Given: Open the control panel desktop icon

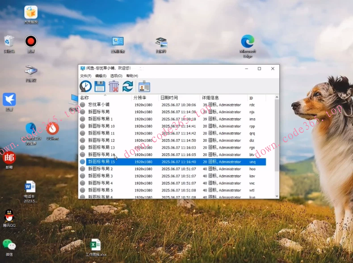Looking at the screenshot, I should 118,45.
